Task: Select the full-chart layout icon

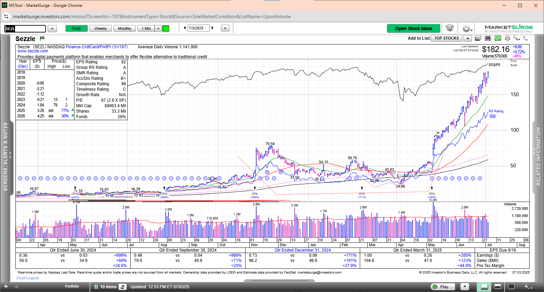Action: coord(511,287)
